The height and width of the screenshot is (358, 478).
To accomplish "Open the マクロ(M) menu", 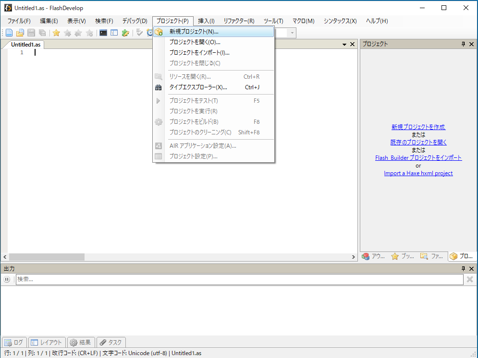I will coord(303,21).
